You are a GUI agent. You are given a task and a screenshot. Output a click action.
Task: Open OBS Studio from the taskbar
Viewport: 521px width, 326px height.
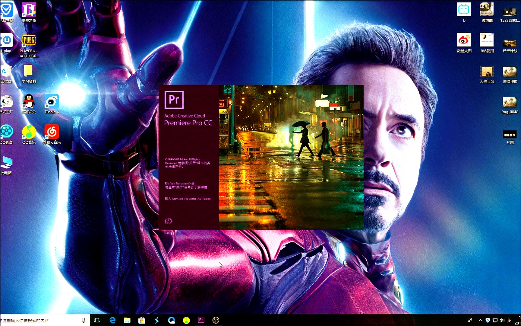[x=216, y=320]
